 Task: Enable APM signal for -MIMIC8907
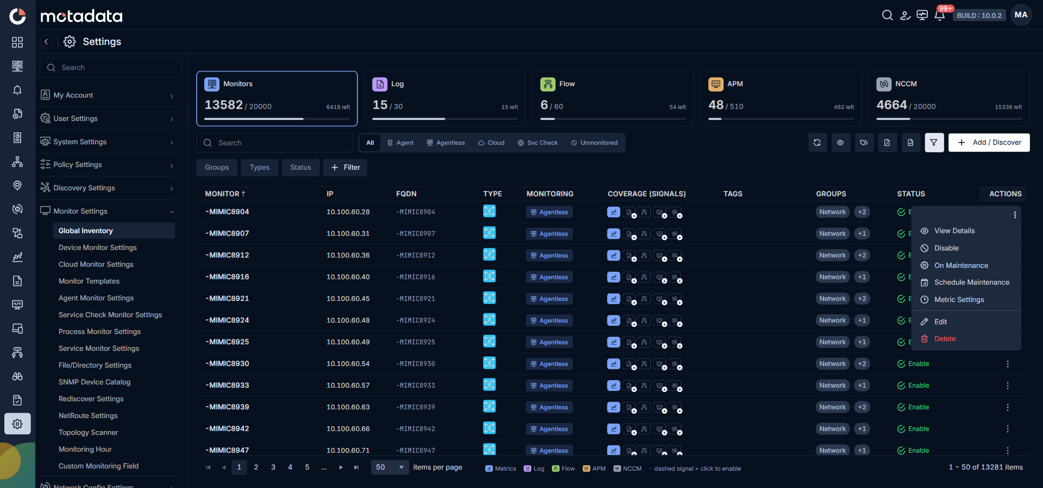[x=660, y=234]
